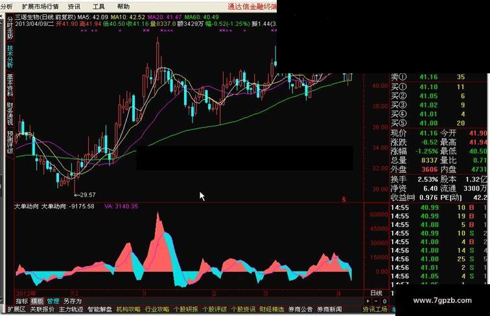Click the MA5: 42.09 indicator label
Screen dimensions: 490x316
pyautogui.click(x=93, y=17)
